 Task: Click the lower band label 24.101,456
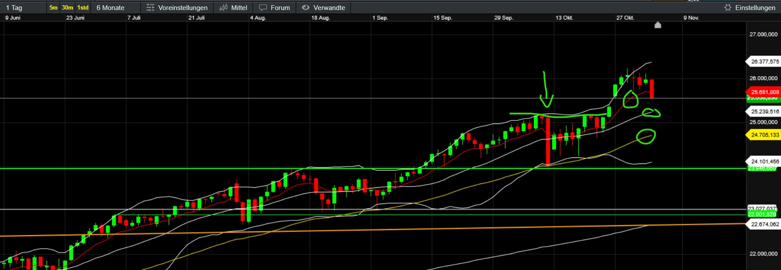[x=764, y=161]
